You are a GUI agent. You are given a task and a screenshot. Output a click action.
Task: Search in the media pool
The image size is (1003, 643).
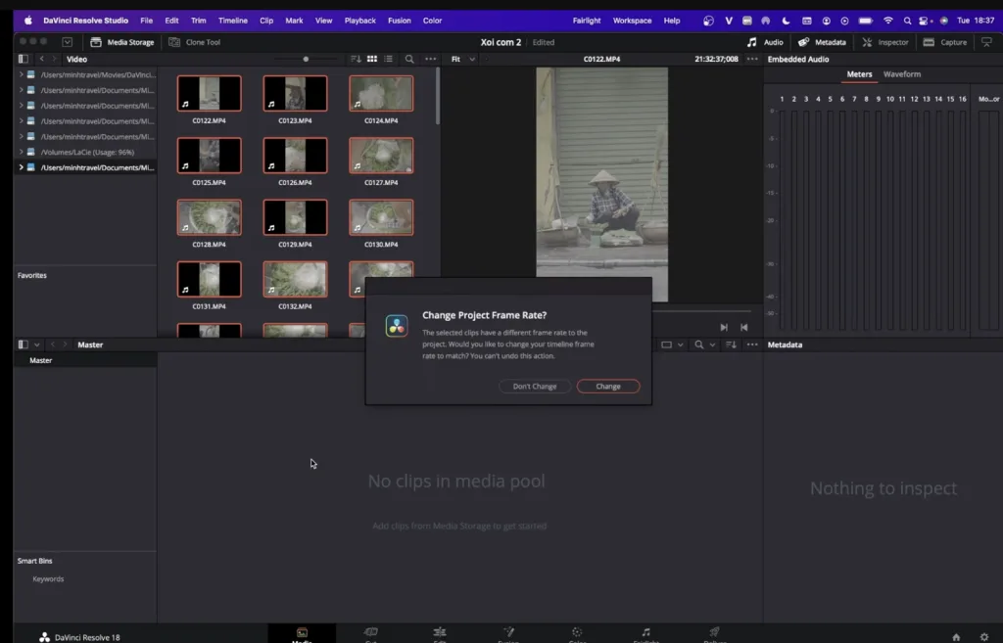click(x=699, y=344)
